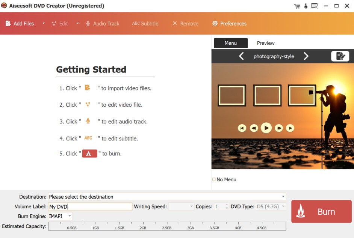Viewport: 354px width, 238px height.
Task: Click the feedback icon in titlebar
Action: tap(314, 6)
